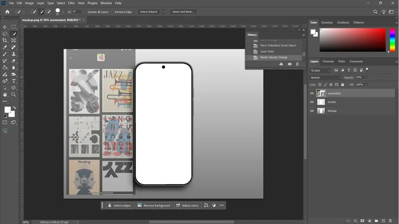The width and height of the screenshot is (399, 224).
Task: Select the Move tool
Action: (x=5, y=27)
